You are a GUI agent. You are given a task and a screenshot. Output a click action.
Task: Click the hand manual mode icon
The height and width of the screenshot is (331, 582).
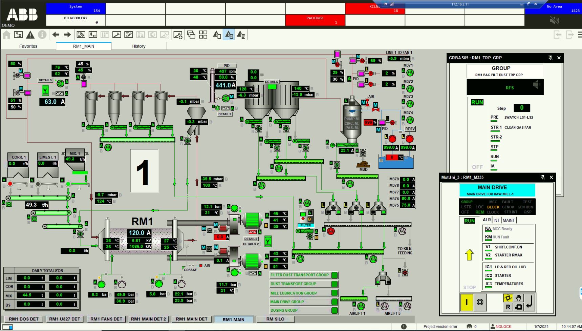(x=518, y=298)
